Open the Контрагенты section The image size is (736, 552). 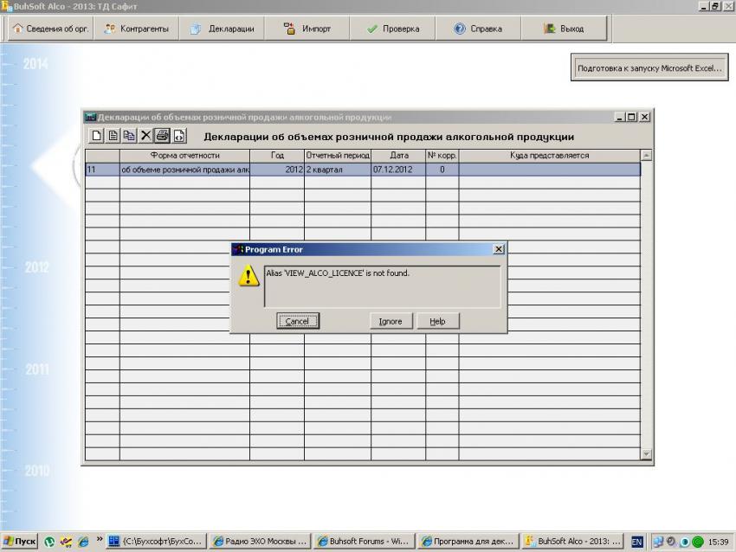(136, 29)
